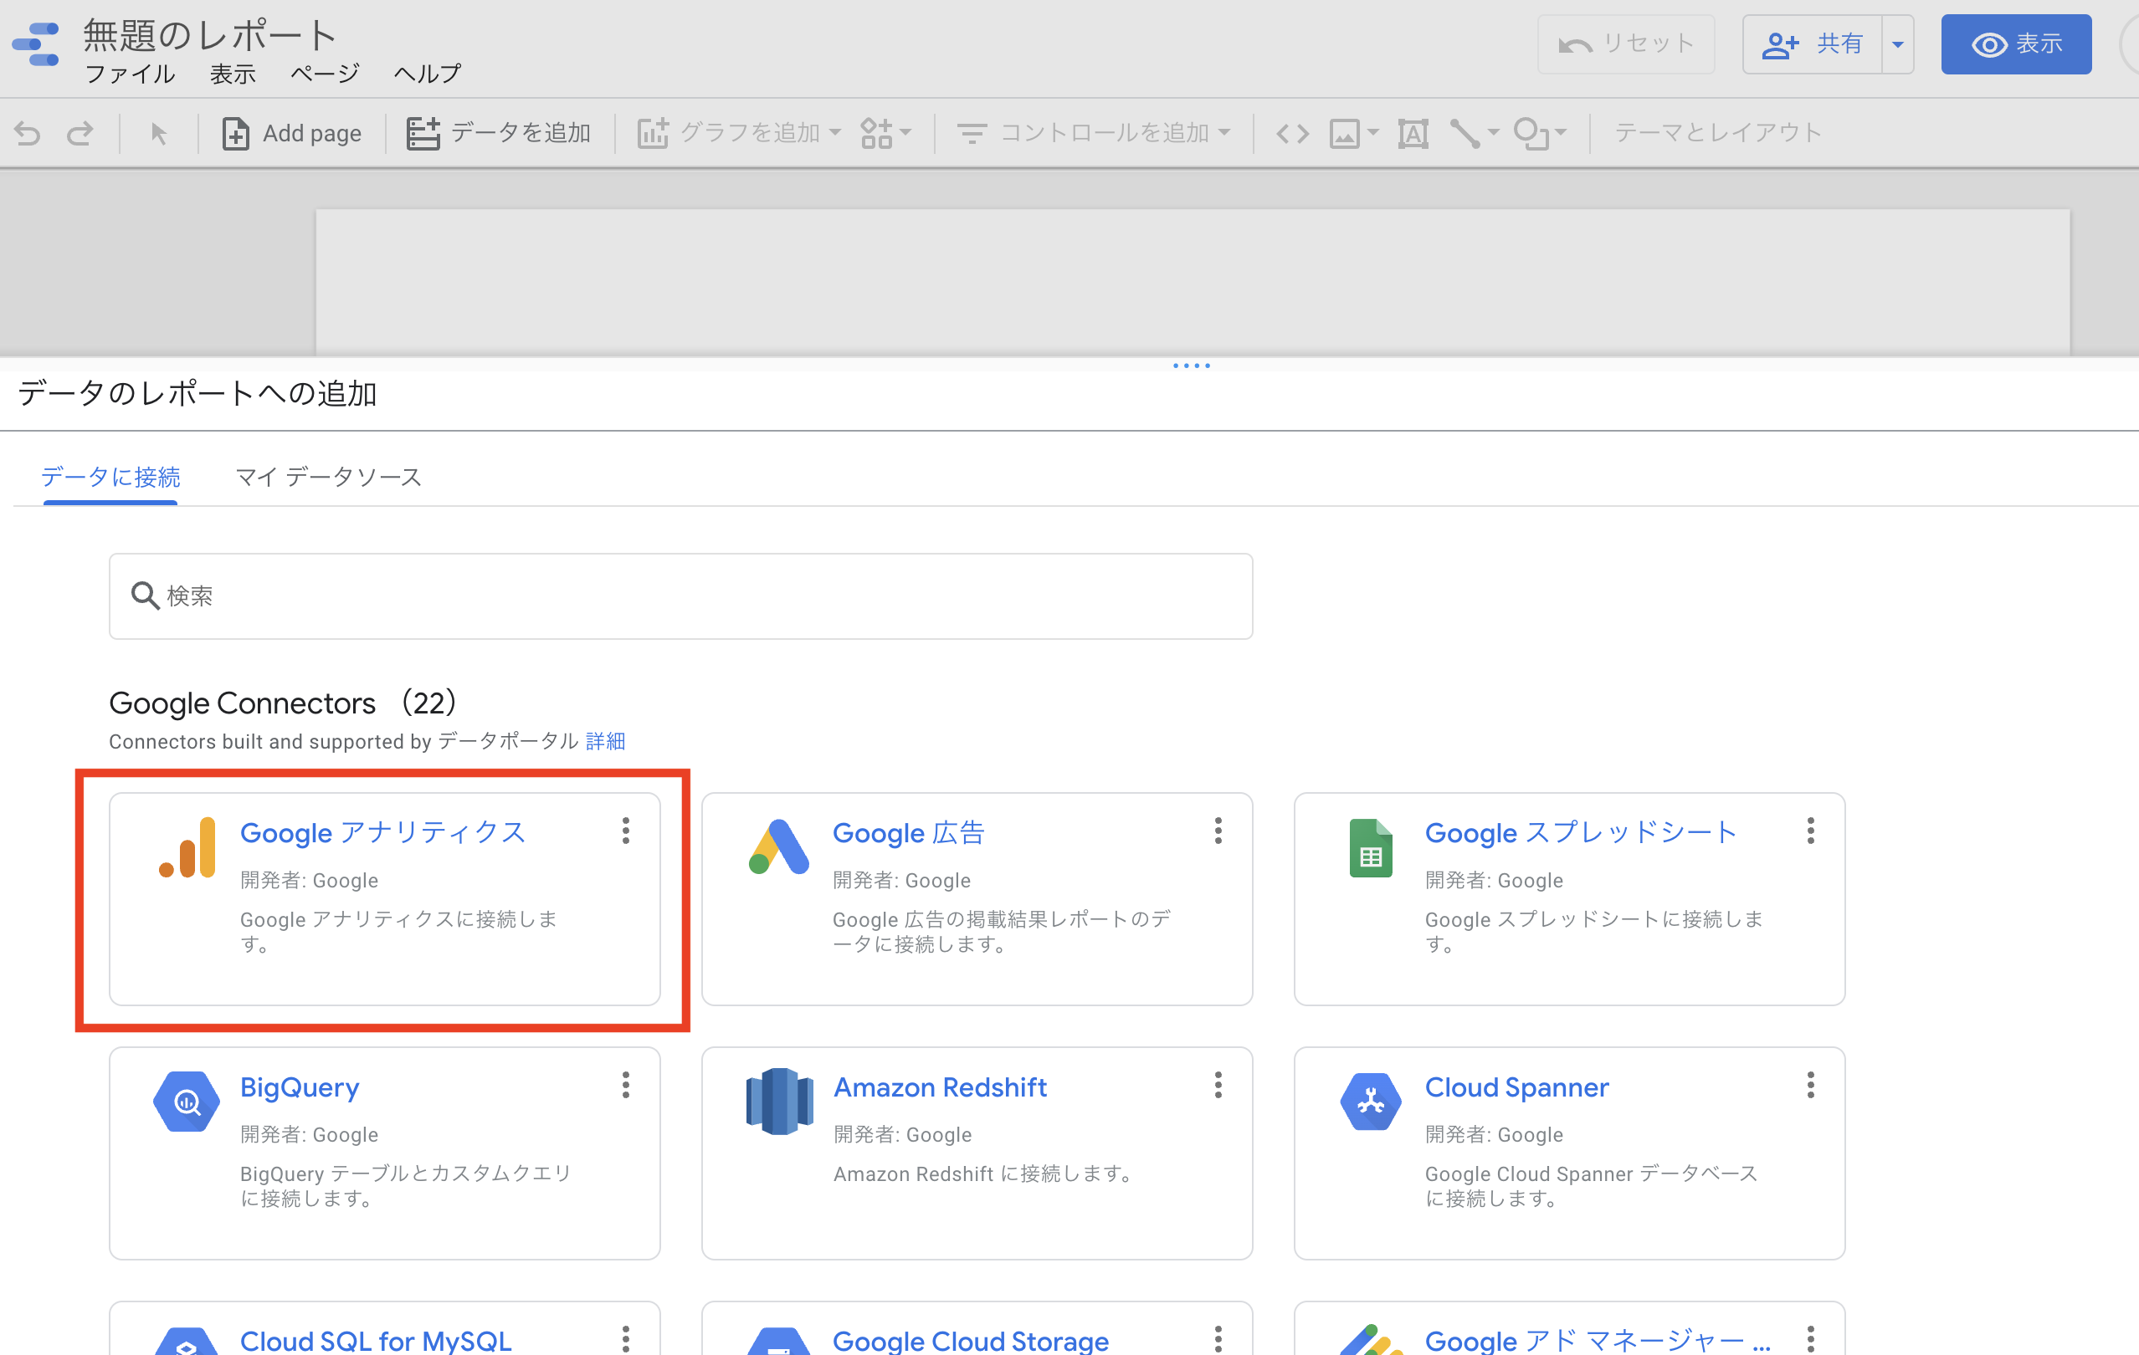The width and height of the screenshot is (2139, 1355).
Task: Click the Google Ads logo icon
Action: (x=779, y=847)
